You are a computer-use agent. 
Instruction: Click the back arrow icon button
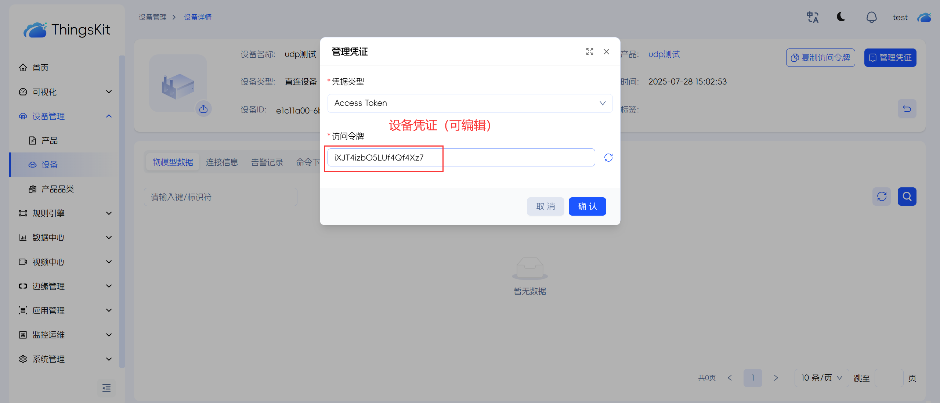[x=907, y=109]
